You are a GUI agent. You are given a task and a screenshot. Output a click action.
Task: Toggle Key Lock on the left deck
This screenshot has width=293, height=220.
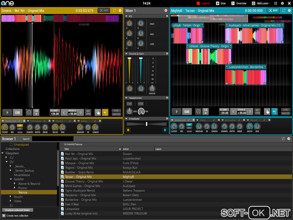click(x=88, y=112)
